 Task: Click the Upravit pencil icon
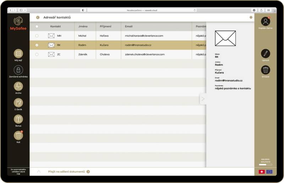tap(266, 54)
